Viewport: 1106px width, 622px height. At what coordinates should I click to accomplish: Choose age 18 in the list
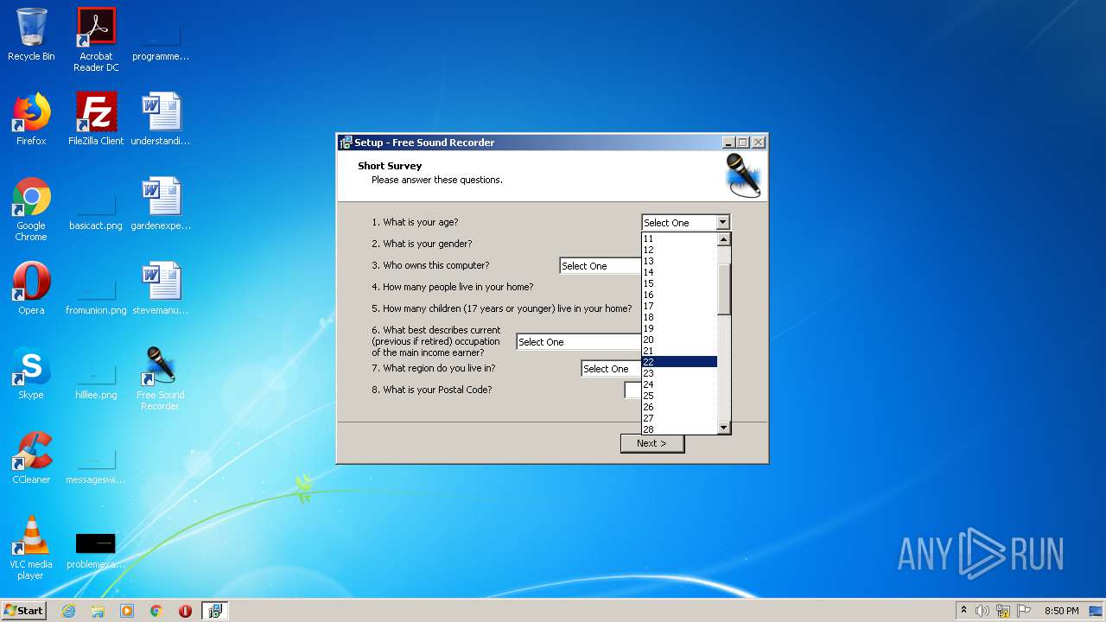pyautogui.click(x=680, y=317)
